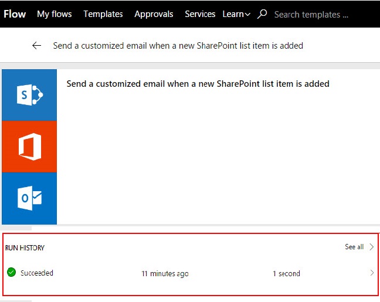Click the Office 365 connector tile icon
The image size is (380, 302).
coord(29,147)
